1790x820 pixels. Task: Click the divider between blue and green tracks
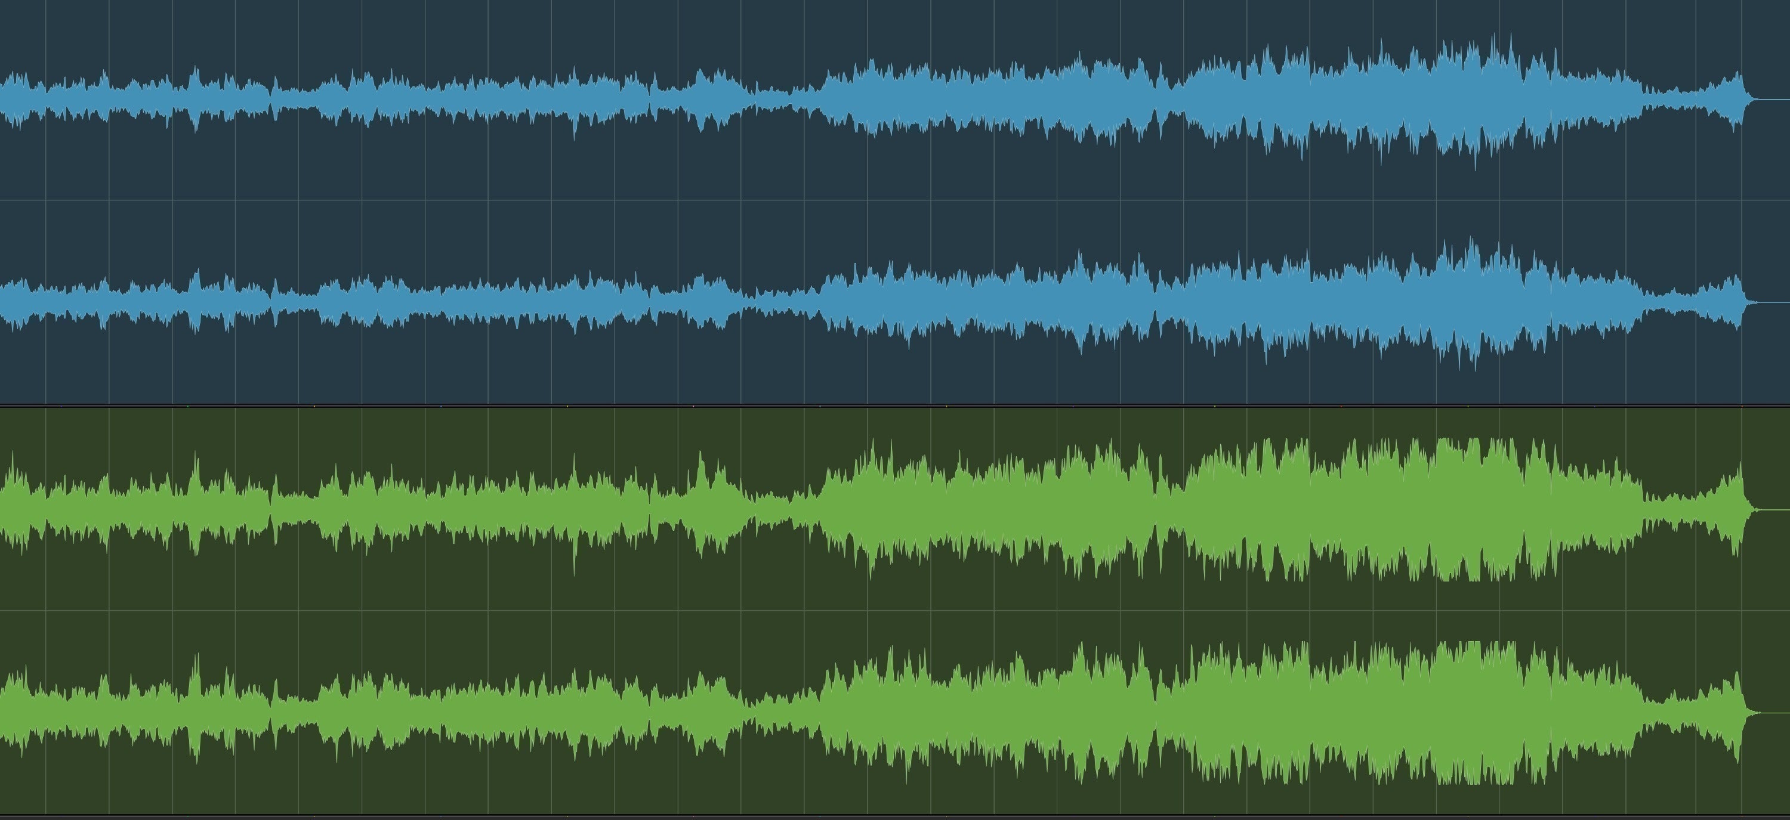[895, 406]
